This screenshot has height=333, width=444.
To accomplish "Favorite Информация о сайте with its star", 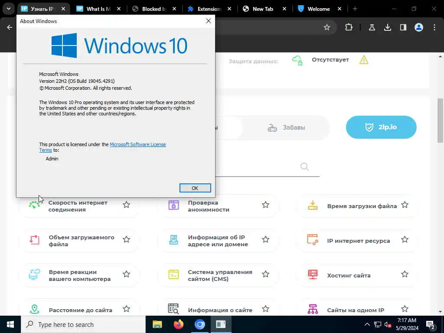I will [265, 309].
